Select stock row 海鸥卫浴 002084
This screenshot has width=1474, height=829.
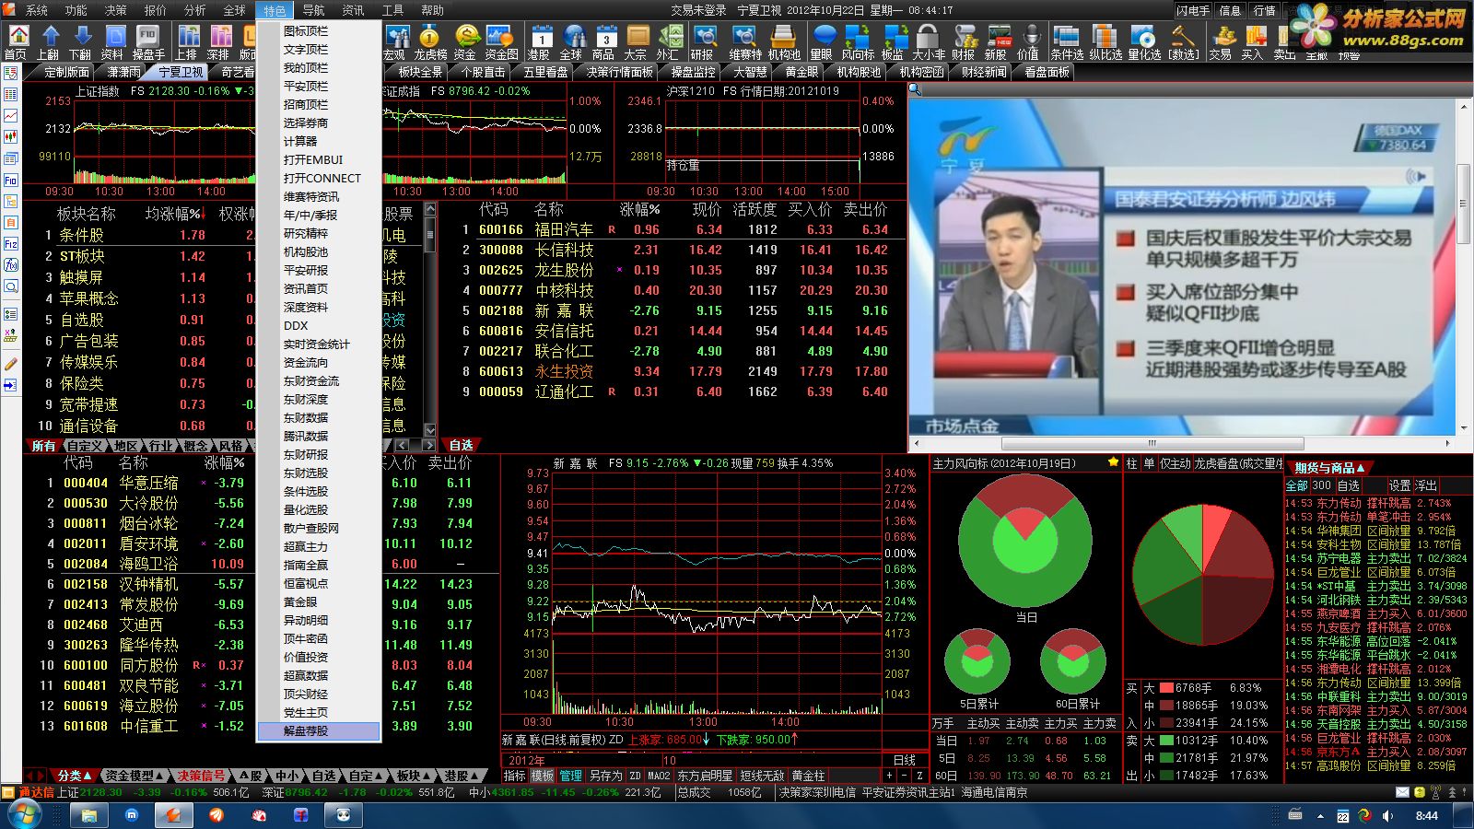tap(261, 564)
